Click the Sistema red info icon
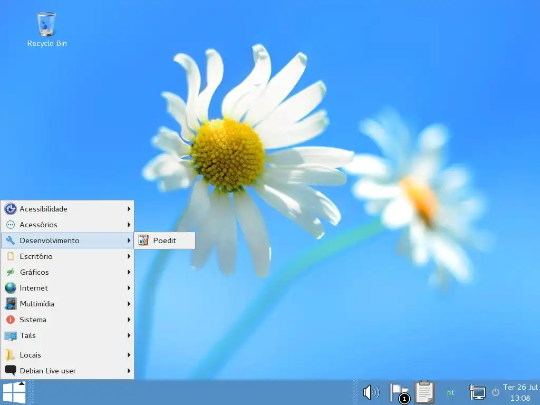This screenshot has width=540, height=405. tap(11, 320)
